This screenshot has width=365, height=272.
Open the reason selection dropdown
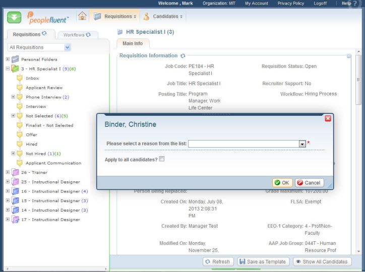click(302, 144)
